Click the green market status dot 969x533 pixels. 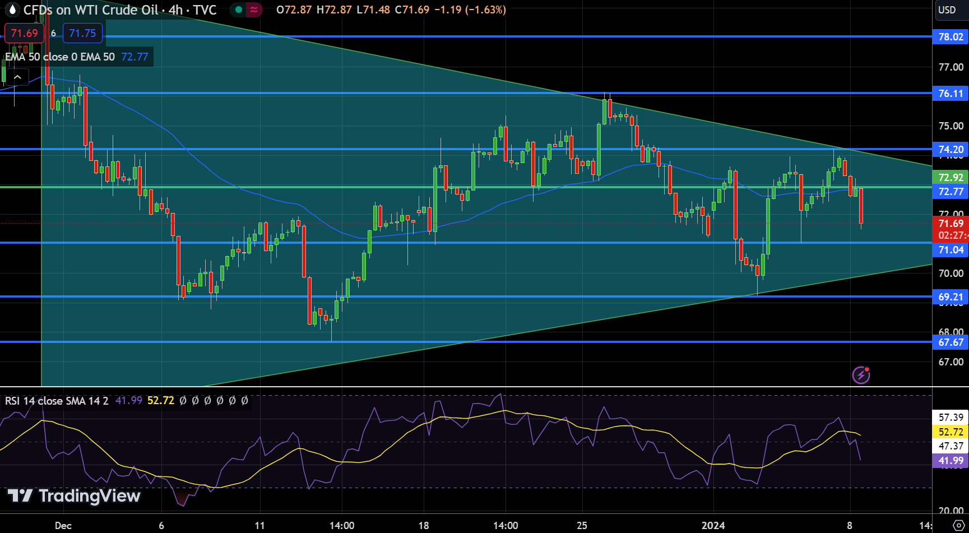pyautogui.click(x=239, y=10)
